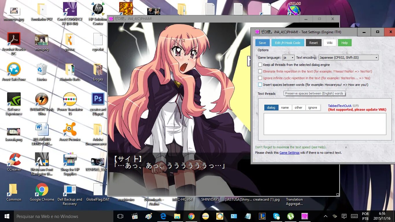
Task: Select the name thread tab
Action: [285, 108]
